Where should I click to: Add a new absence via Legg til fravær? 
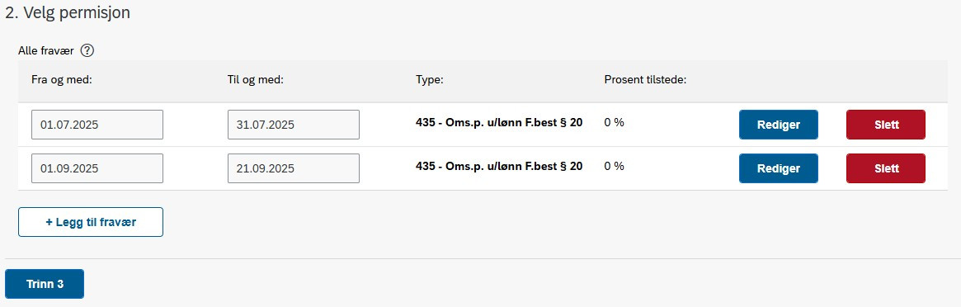pos(91,222)
